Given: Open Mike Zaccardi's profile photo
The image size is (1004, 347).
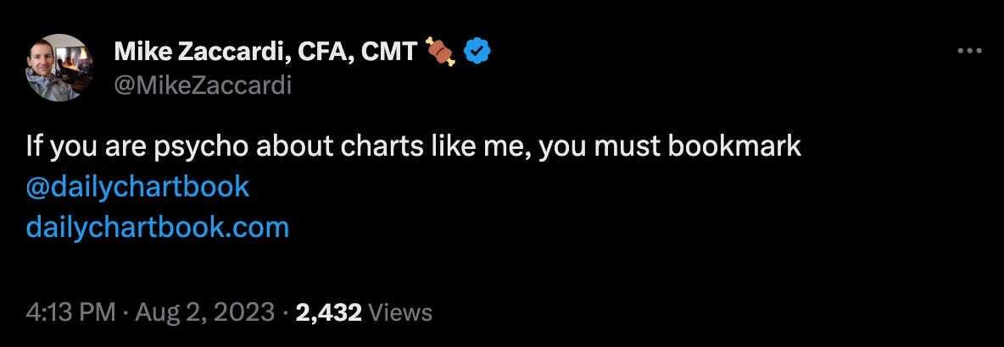Looking at the screenshot, I should pos(58,68).
